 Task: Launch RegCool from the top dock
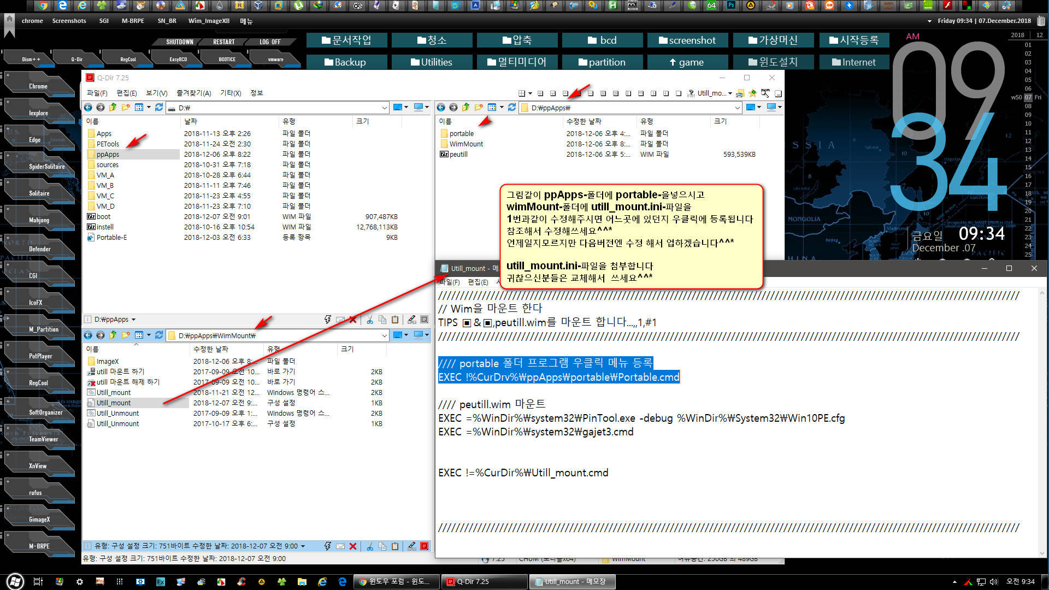pos(128,59)
